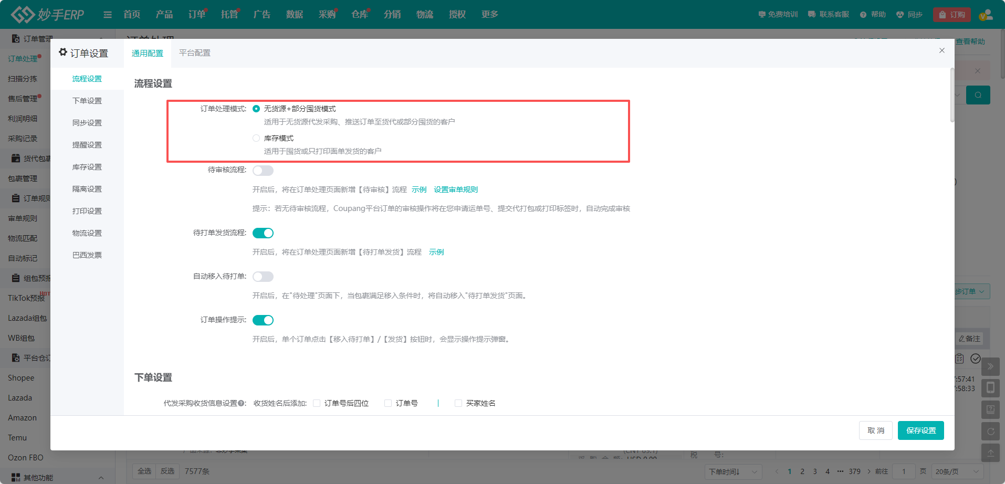1005x484 pixels.
Task: Click the 免费培训 training icon
Action: [x=762, y=15]
